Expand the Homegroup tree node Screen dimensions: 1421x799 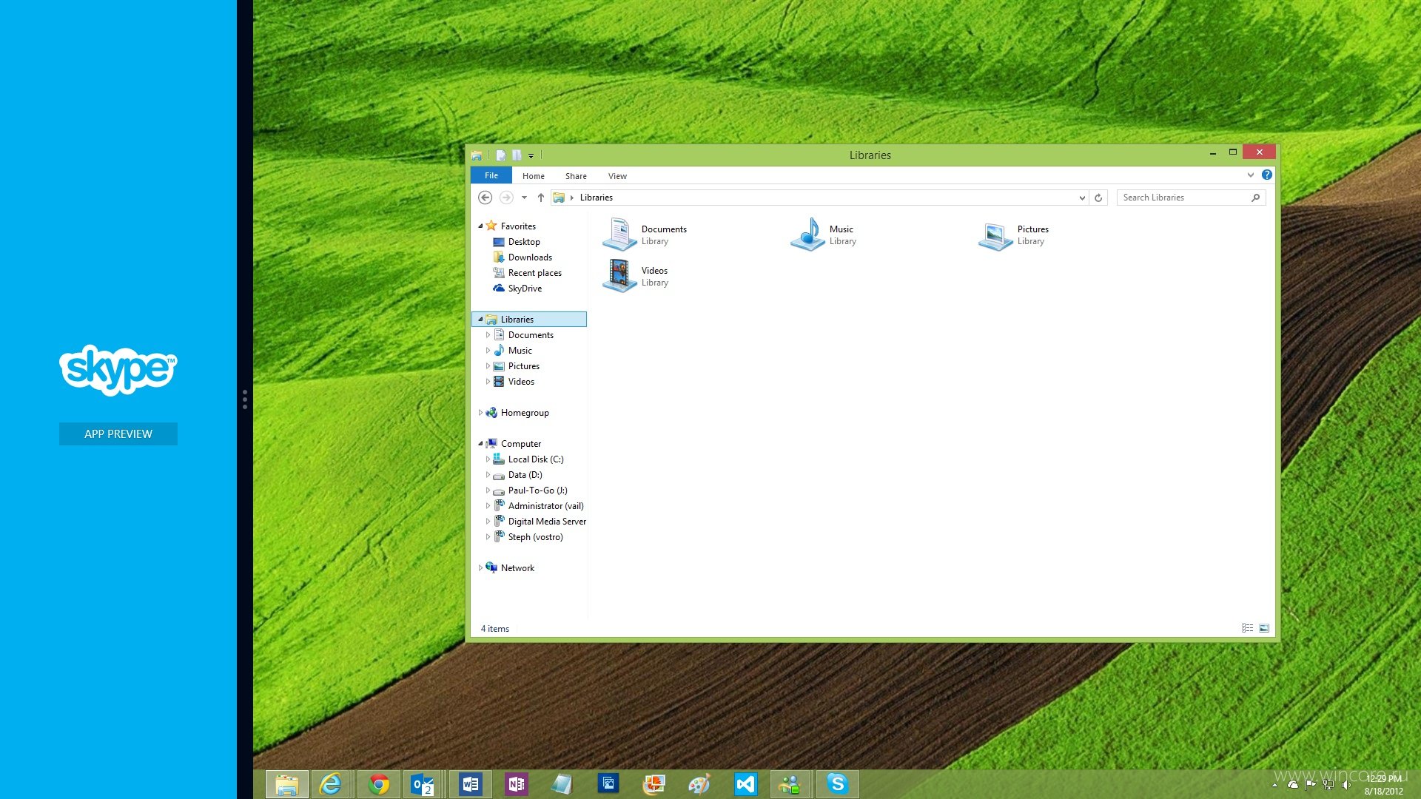coord(480,413)
